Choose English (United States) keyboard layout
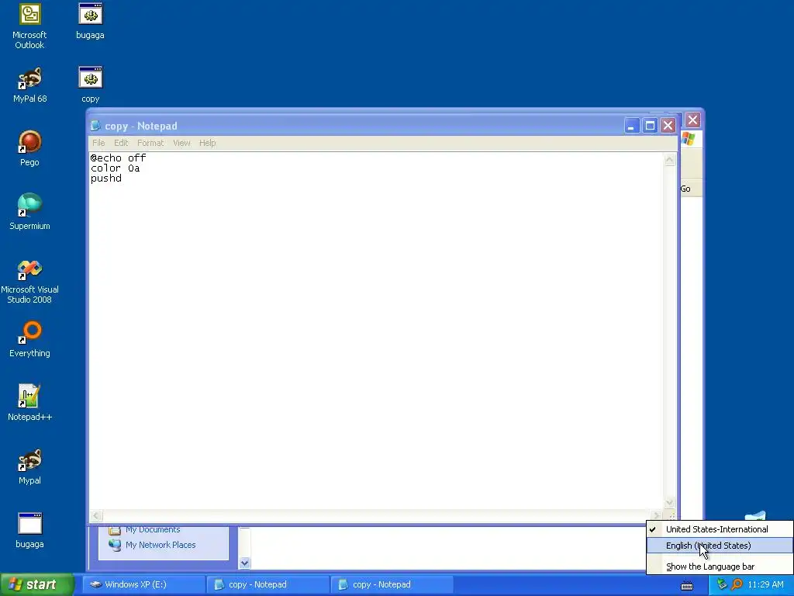 [720, 546]
